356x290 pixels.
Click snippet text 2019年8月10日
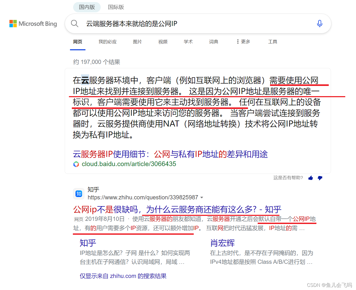(105, 219)
